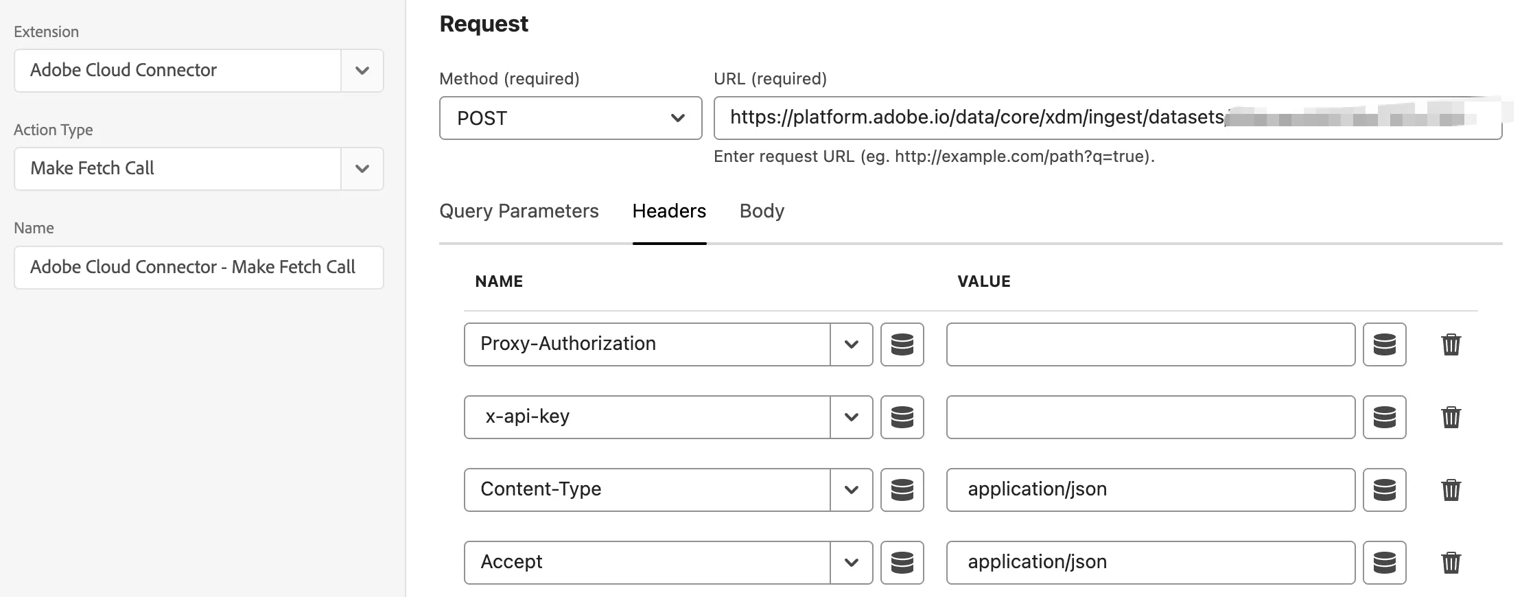This screenshot has width=1522, height=597.
Task: Click the 'Enter request URL' hint text
Action: [934, 156]
